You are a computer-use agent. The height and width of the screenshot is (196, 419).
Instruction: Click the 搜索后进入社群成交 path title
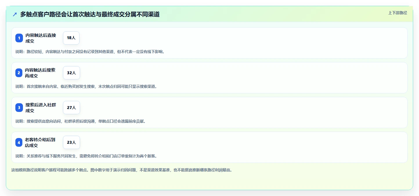coord(41,108)
